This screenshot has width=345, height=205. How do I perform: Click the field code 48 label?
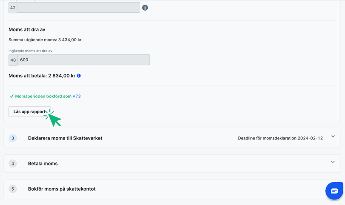click(x=13, y=60)
